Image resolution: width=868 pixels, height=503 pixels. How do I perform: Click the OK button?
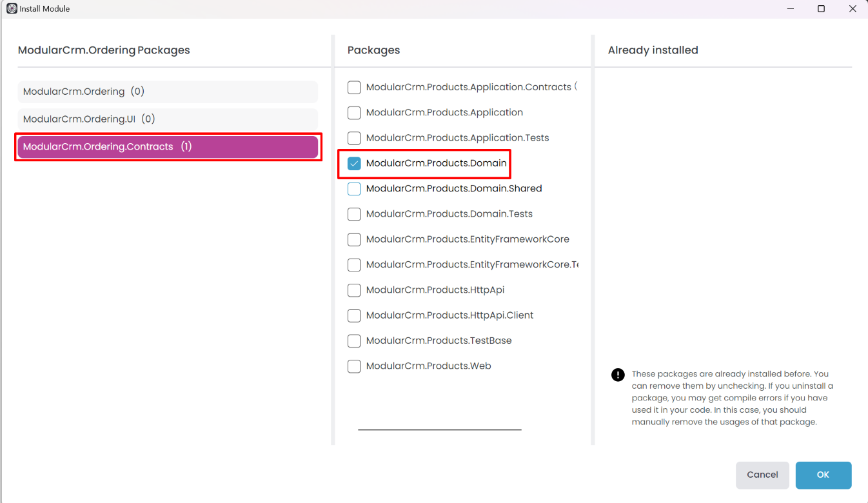(823, 475)
